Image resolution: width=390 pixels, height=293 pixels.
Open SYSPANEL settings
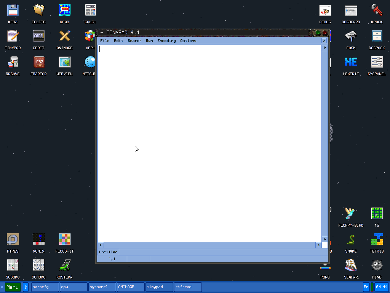[377, 61]
